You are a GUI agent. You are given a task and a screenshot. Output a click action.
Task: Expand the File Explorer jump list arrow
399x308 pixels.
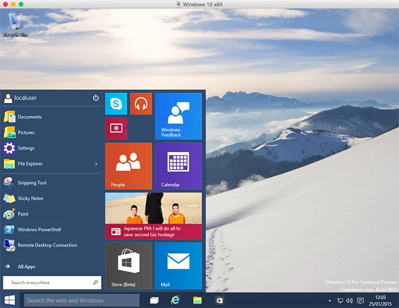coord(96,164)
